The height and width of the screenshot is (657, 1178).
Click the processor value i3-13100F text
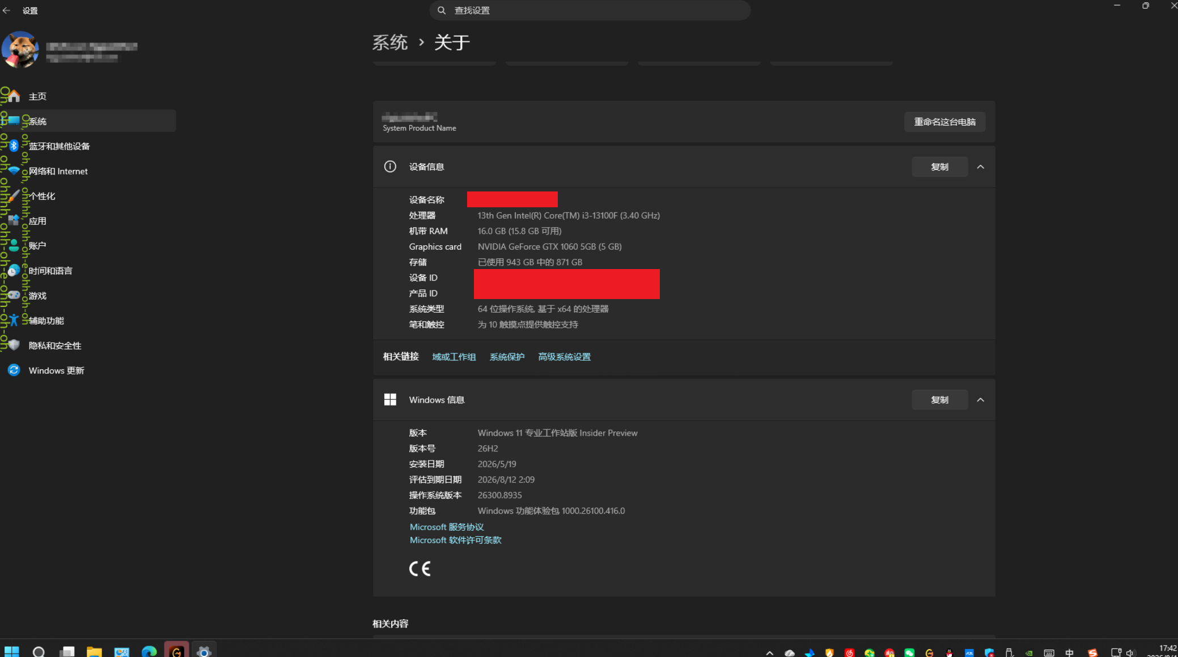pyautogui.click(x=569, y=215)
